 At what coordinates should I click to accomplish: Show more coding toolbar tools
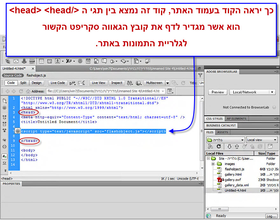click(x=5, y=170)
